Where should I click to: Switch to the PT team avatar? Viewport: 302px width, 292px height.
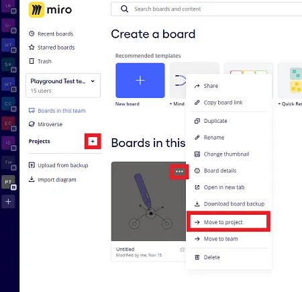pos(9,182)
